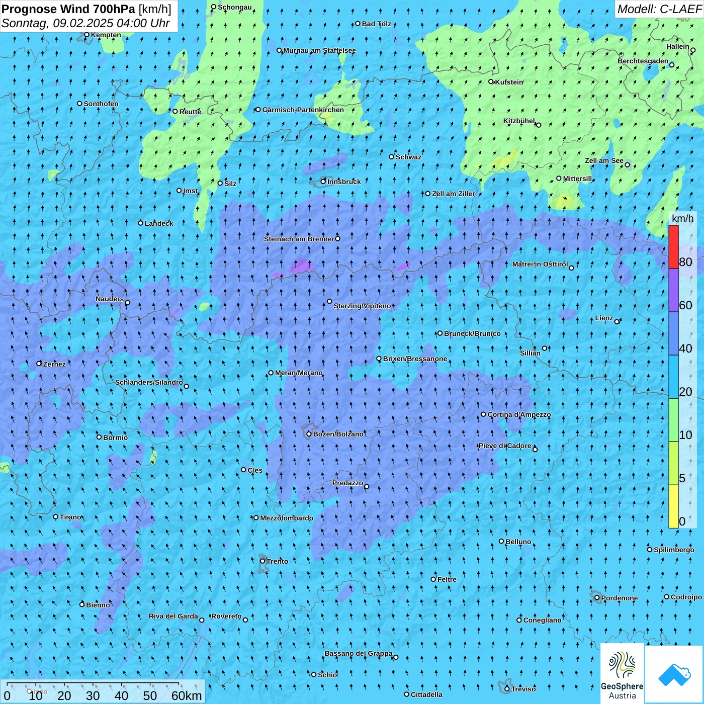
Task: Click the Feltre location dot
Action: pos(433,579)
